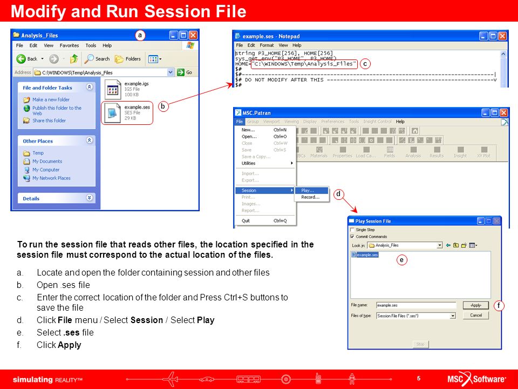Screen dimensions: 518x389
Task: Click the Up One Level icon in Play Session File
Action: click(x=456, y=245)
